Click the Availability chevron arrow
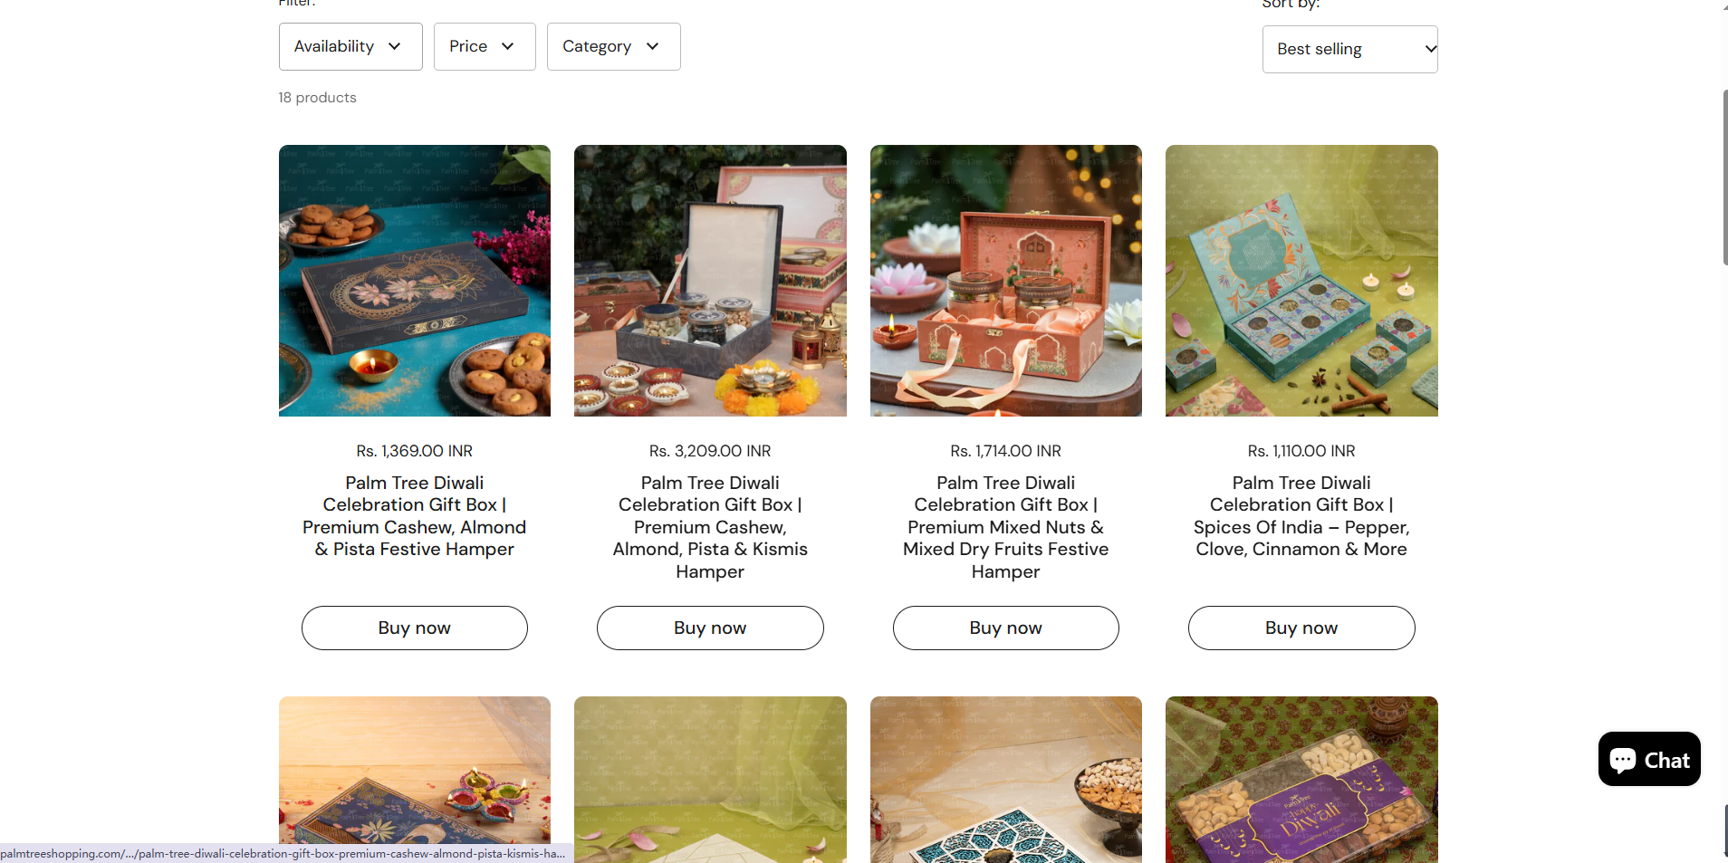The image size is (1728, 863). click(x=395, y=46)
